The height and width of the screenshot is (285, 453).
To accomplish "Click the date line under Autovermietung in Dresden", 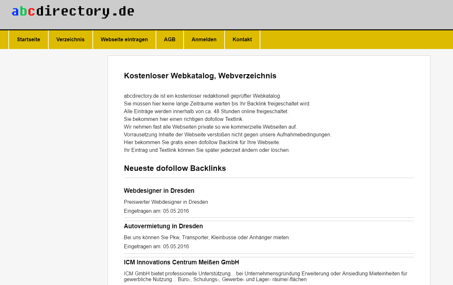I will [x=157, y=246].
